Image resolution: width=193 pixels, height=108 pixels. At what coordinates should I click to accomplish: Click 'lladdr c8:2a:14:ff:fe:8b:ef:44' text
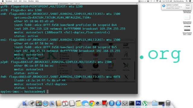coord(40,80)
